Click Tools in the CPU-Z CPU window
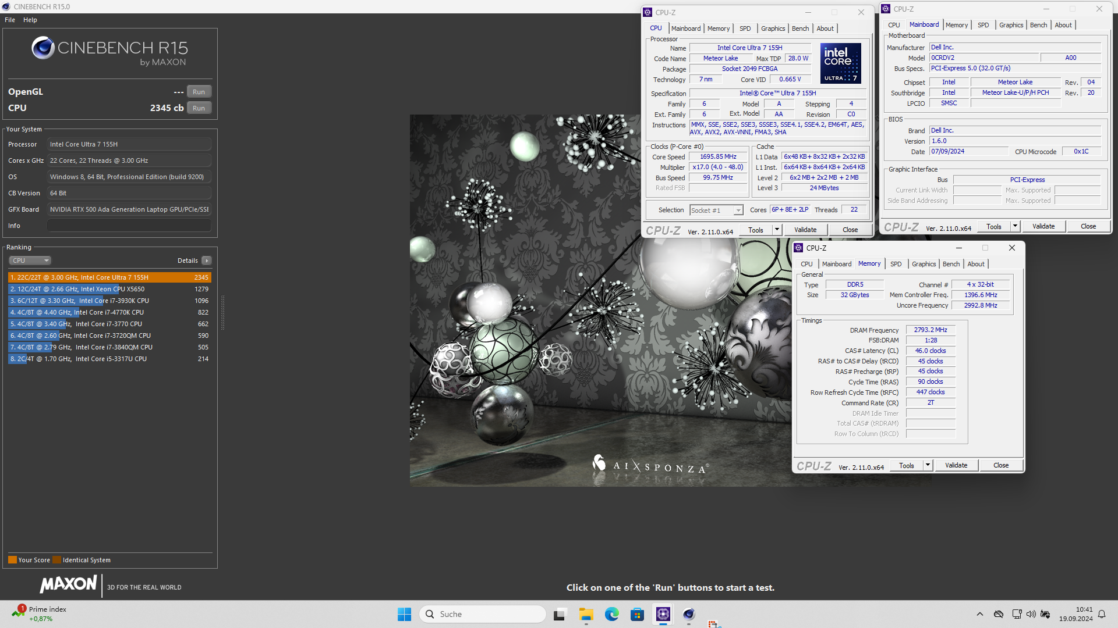The width and height of the screenshot is (1118, 628). pyautogui.click(x=755, y=230)
